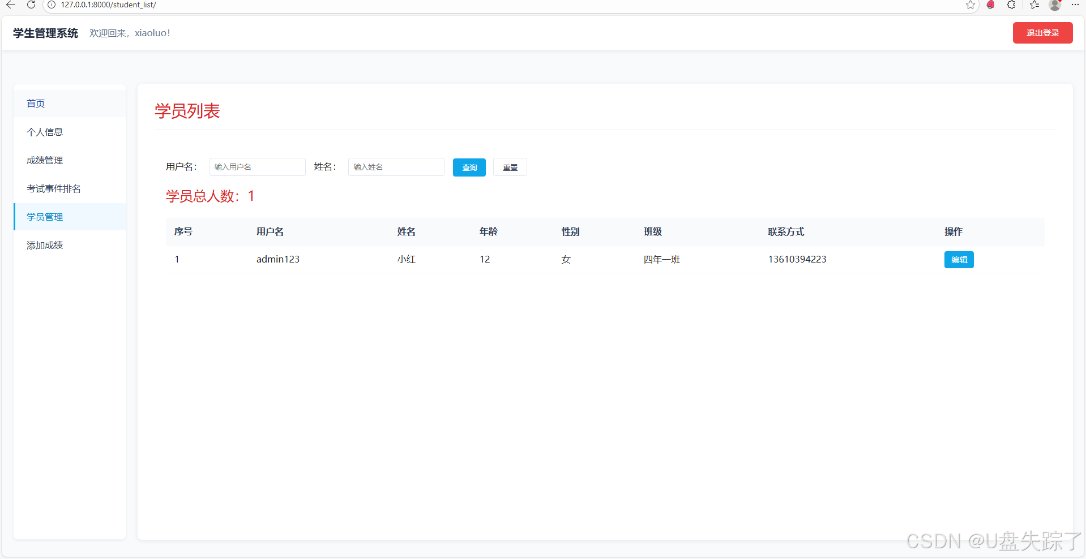
Task: Bookmark this page with the star icon
Action: point(970,5)
